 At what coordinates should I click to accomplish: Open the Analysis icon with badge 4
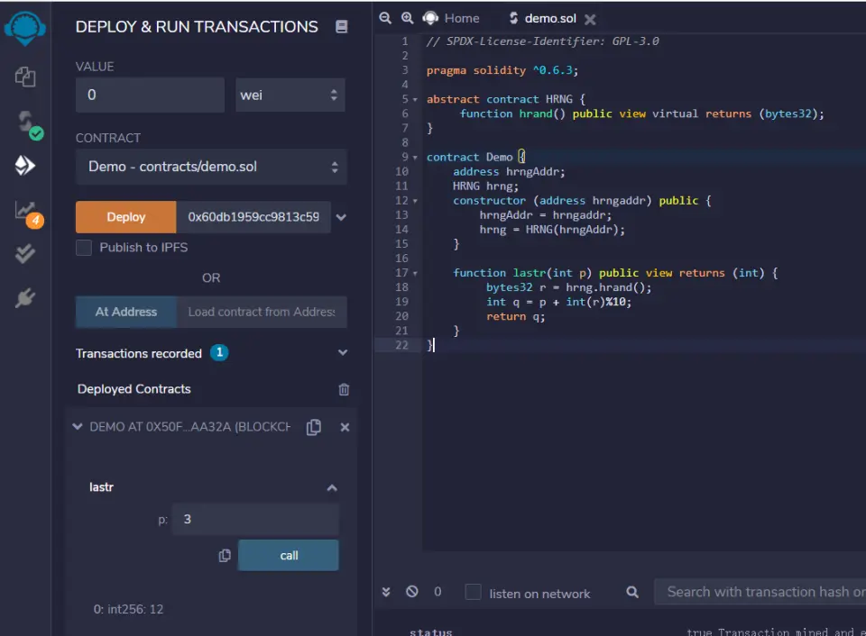tap(25, 210)
